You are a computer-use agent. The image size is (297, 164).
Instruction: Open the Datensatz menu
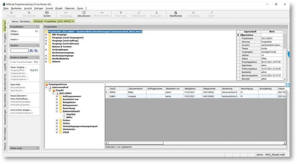69,8
